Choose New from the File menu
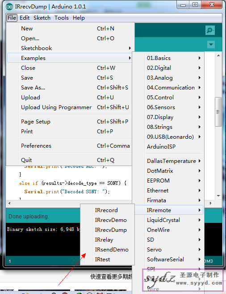The height and width of the screenshot is (294, 226). [69, 29]
